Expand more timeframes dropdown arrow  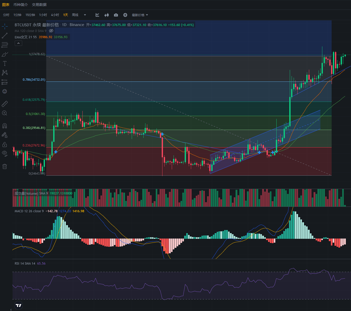[x=85, y=15]
